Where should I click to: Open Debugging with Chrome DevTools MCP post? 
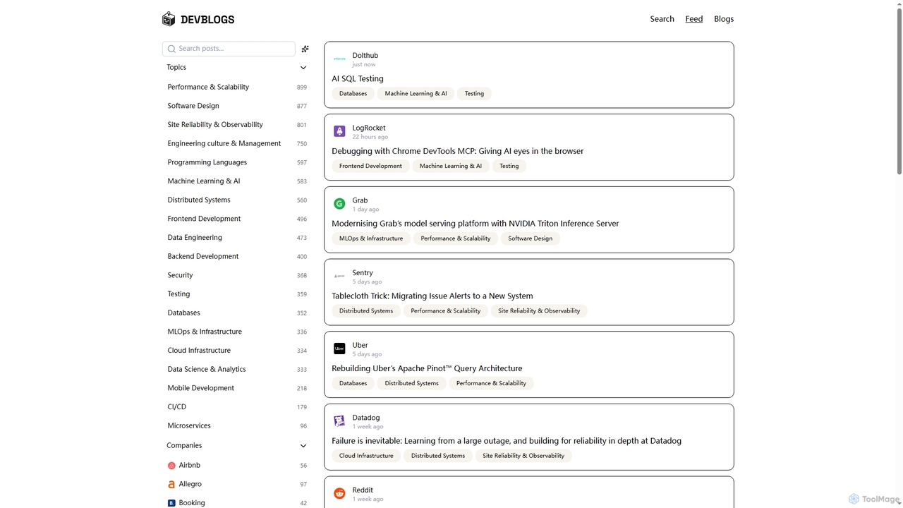pos(458,151)
